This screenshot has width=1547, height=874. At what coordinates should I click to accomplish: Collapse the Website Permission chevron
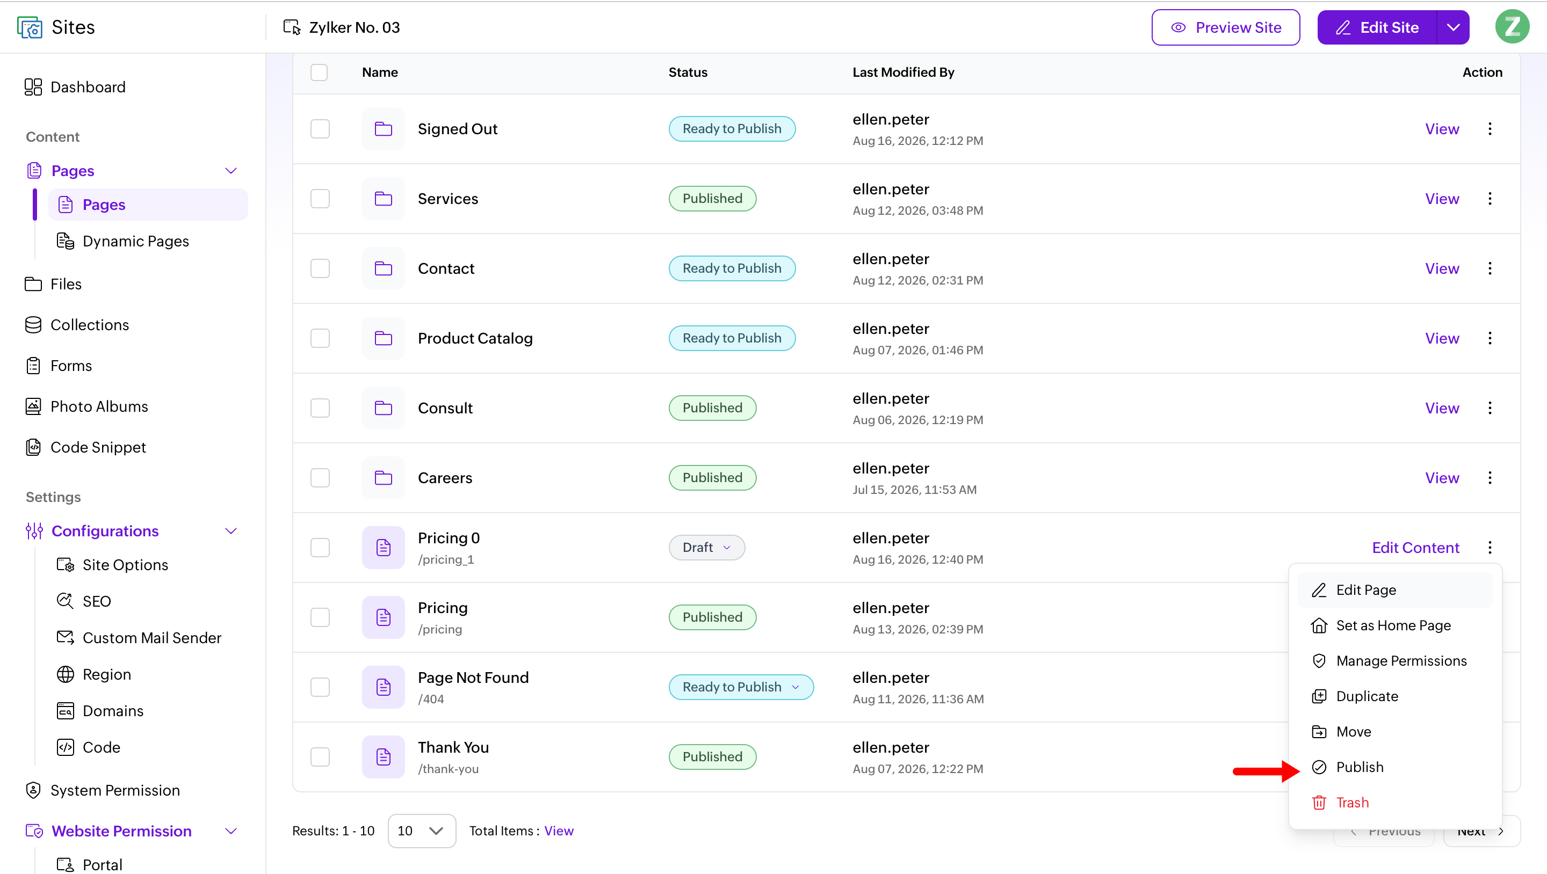230,832
